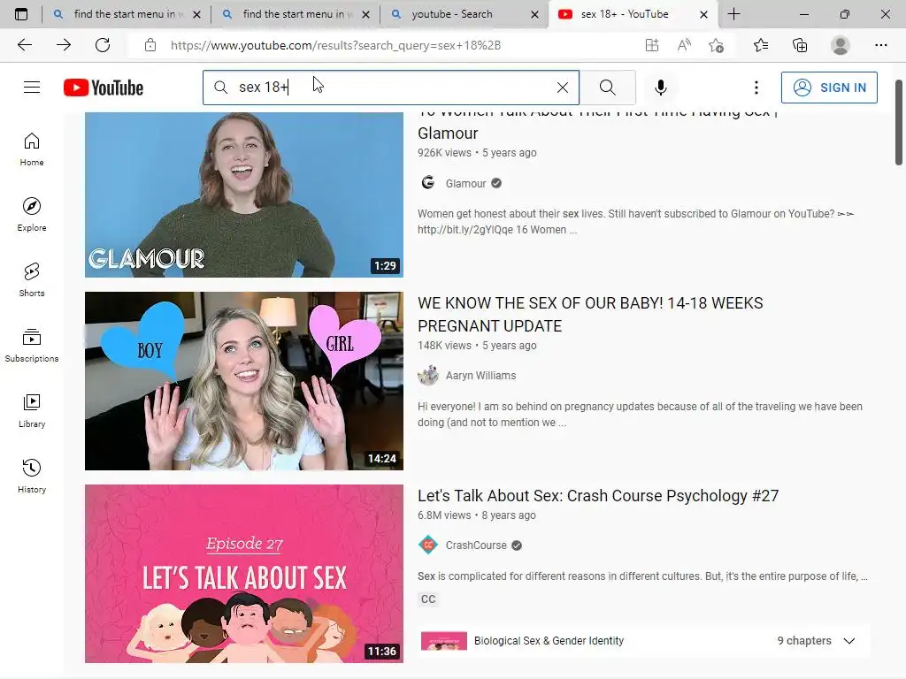This screenshot has width=906, height=679.
Task: Open YouTube settings three-dot menu
Action: click(756, 88)
